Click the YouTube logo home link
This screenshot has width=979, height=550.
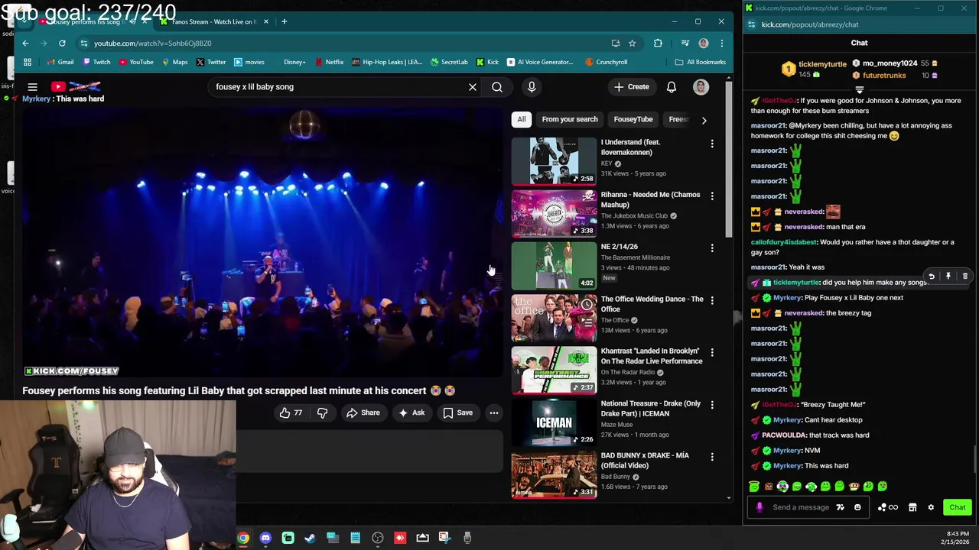[x=75, y=86]
